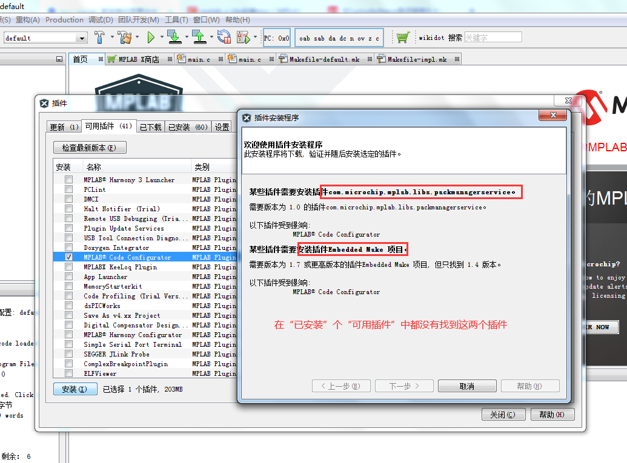Screen dimensions: 627x463
Task: Select the Plugin Update Services row
Action: tap(145, 228)
